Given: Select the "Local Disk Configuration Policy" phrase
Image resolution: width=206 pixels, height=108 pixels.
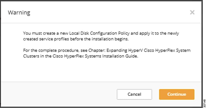Looking at the screenshot, I should (x=90, y=33).
